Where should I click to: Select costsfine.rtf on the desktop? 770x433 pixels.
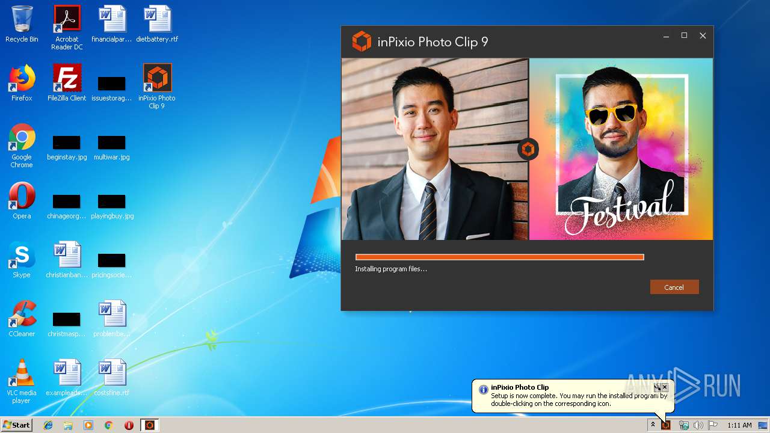[112, 378]
